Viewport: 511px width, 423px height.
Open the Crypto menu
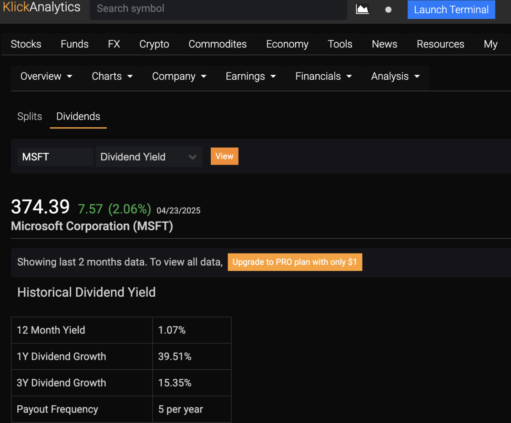pos(154,44)
